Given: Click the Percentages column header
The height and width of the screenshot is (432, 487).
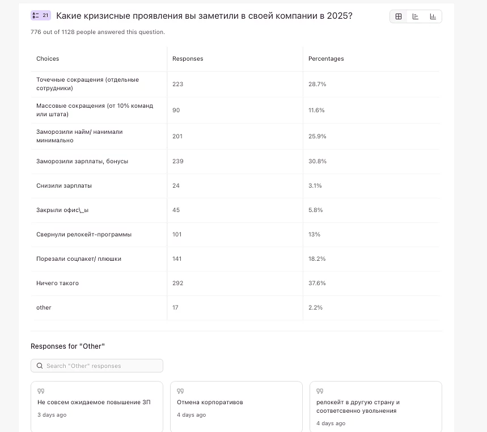Looking at the screenshot, I should tap(326, 59).
